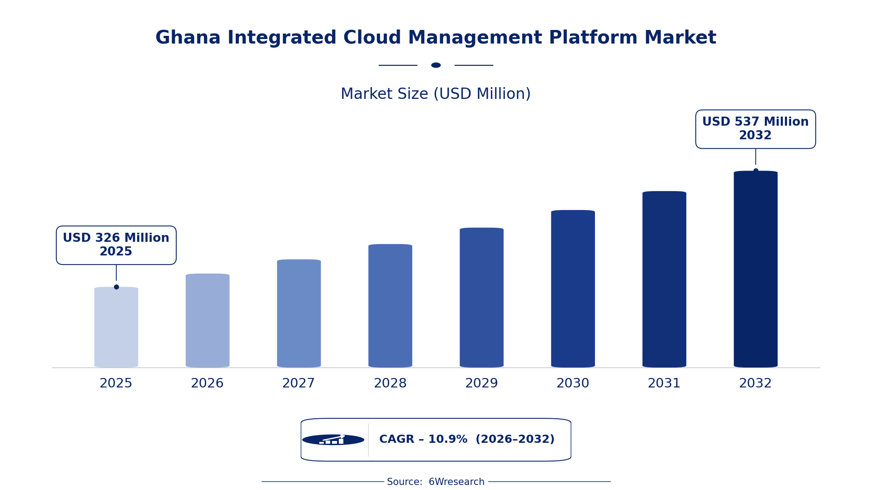Screen dimensions: 872x490
Task: Select the 'Market Size (USD Million)' subtitle
Action: coord(436,94)
